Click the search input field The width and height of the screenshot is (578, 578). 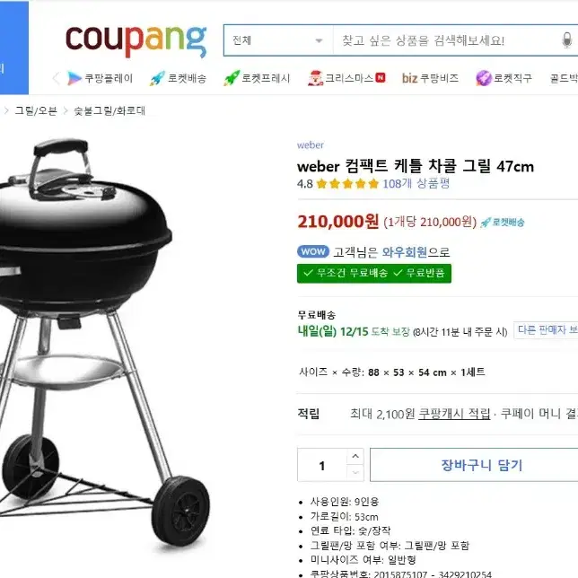pos(446,40)
